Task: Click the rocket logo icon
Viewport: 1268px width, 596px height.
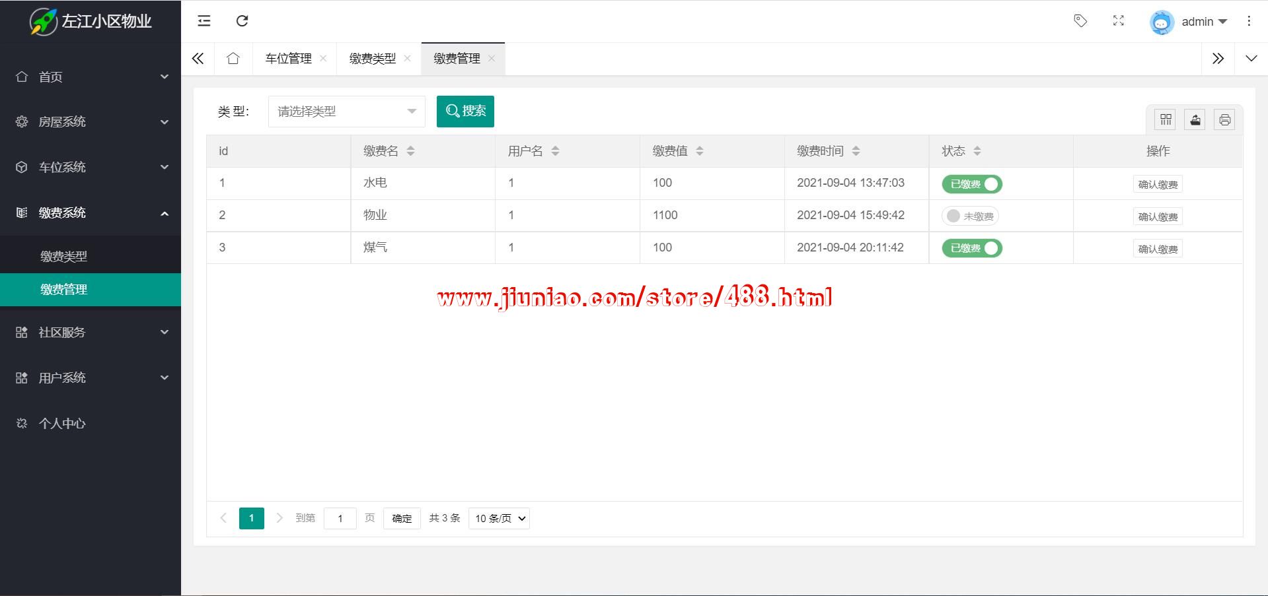Action: 44,21
